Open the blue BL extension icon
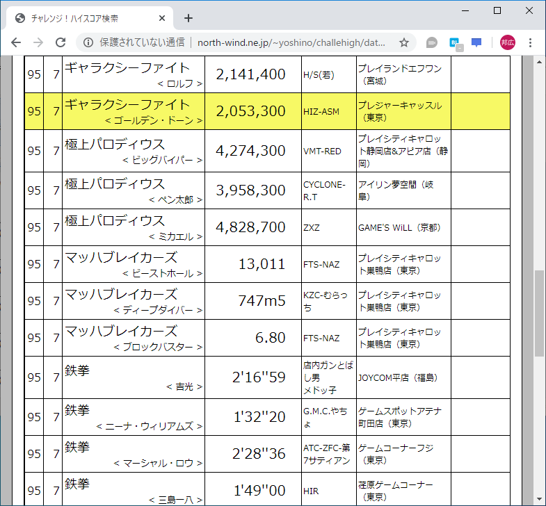The image size is (546, 506). (456, 43)
